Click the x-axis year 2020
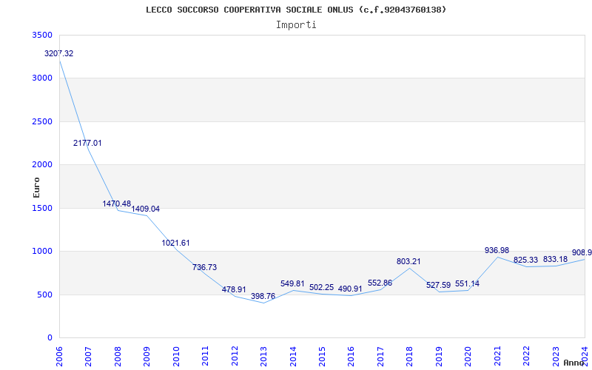 tap(468, 356)
